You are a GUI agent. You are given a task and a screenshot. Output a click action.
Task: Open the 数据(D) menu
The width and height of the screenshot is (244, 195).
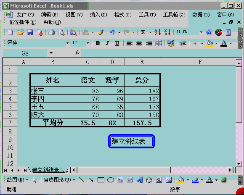(201, 15)
